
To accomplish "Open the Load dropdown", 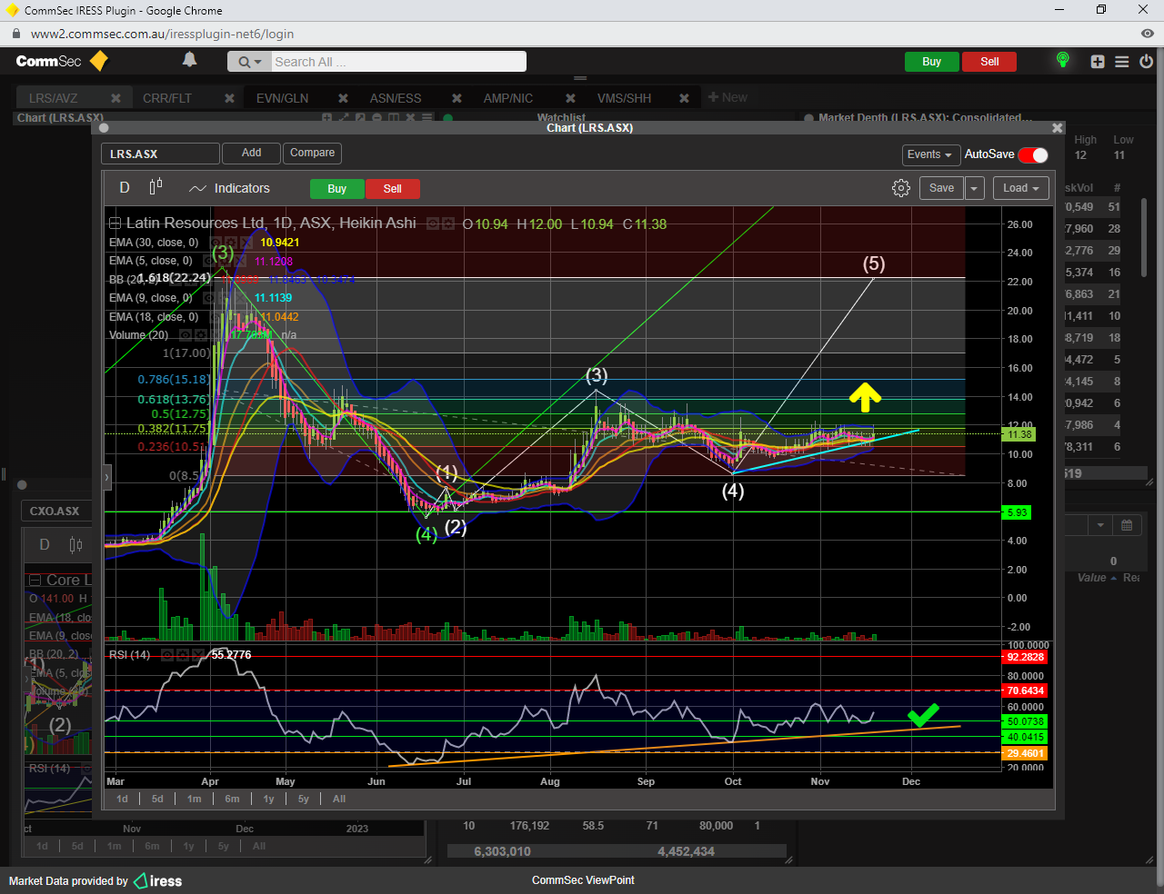I will tap(1020, 188).
